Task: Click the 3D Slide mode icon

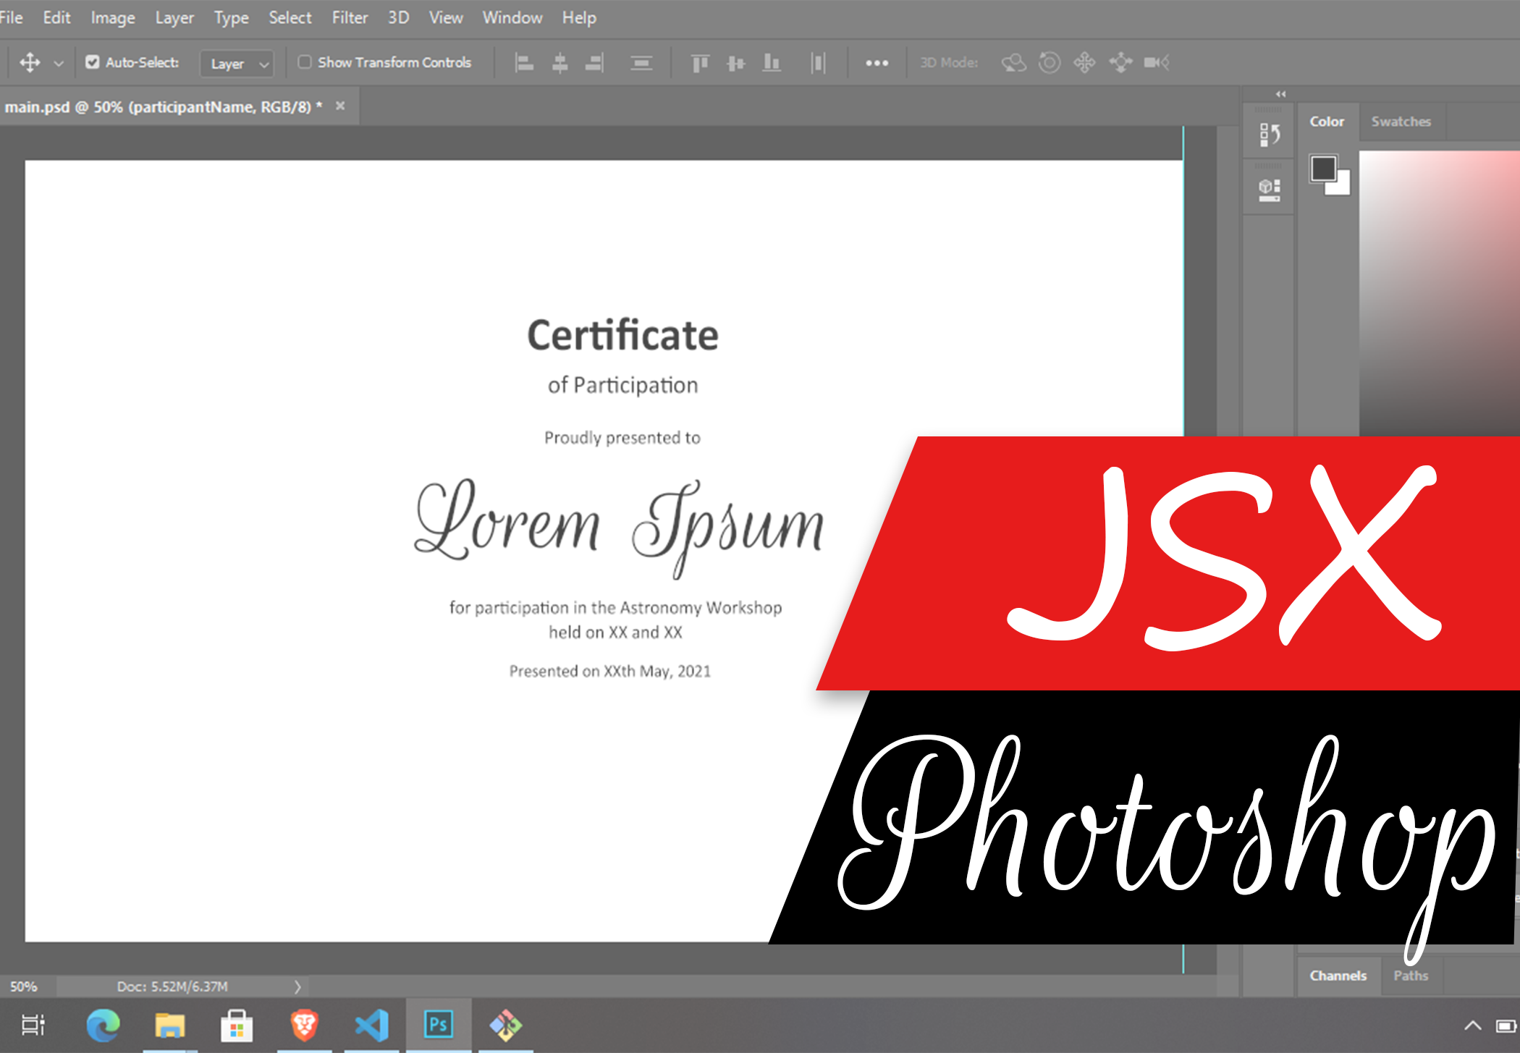Action: (x=1120, y=63)
